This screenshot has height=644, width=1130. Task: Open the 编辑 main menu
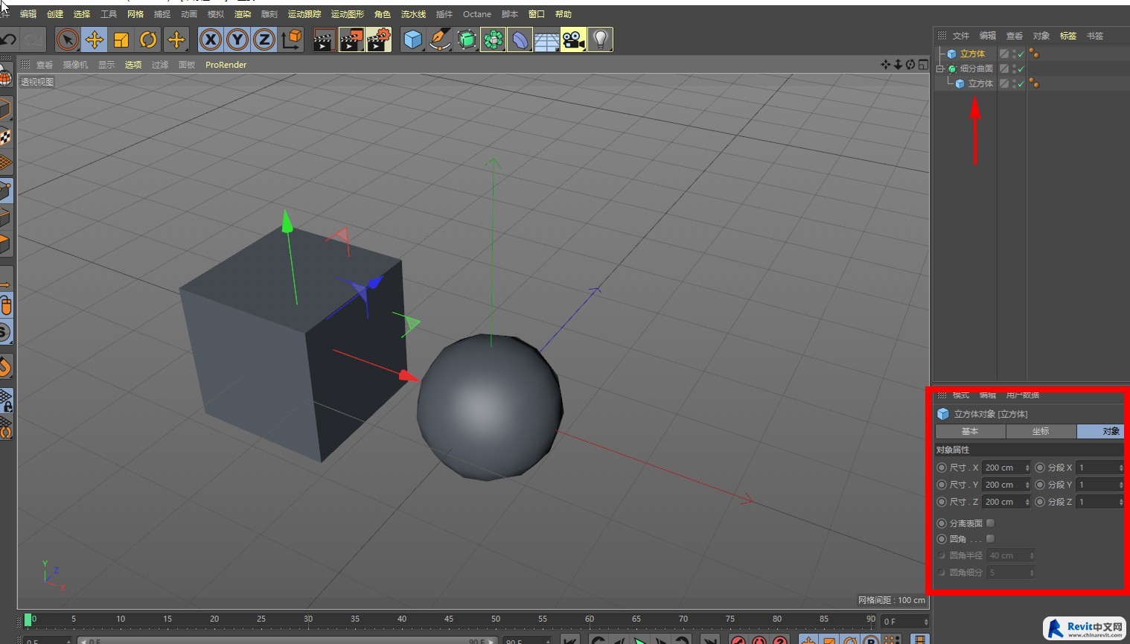pos(28,14)
